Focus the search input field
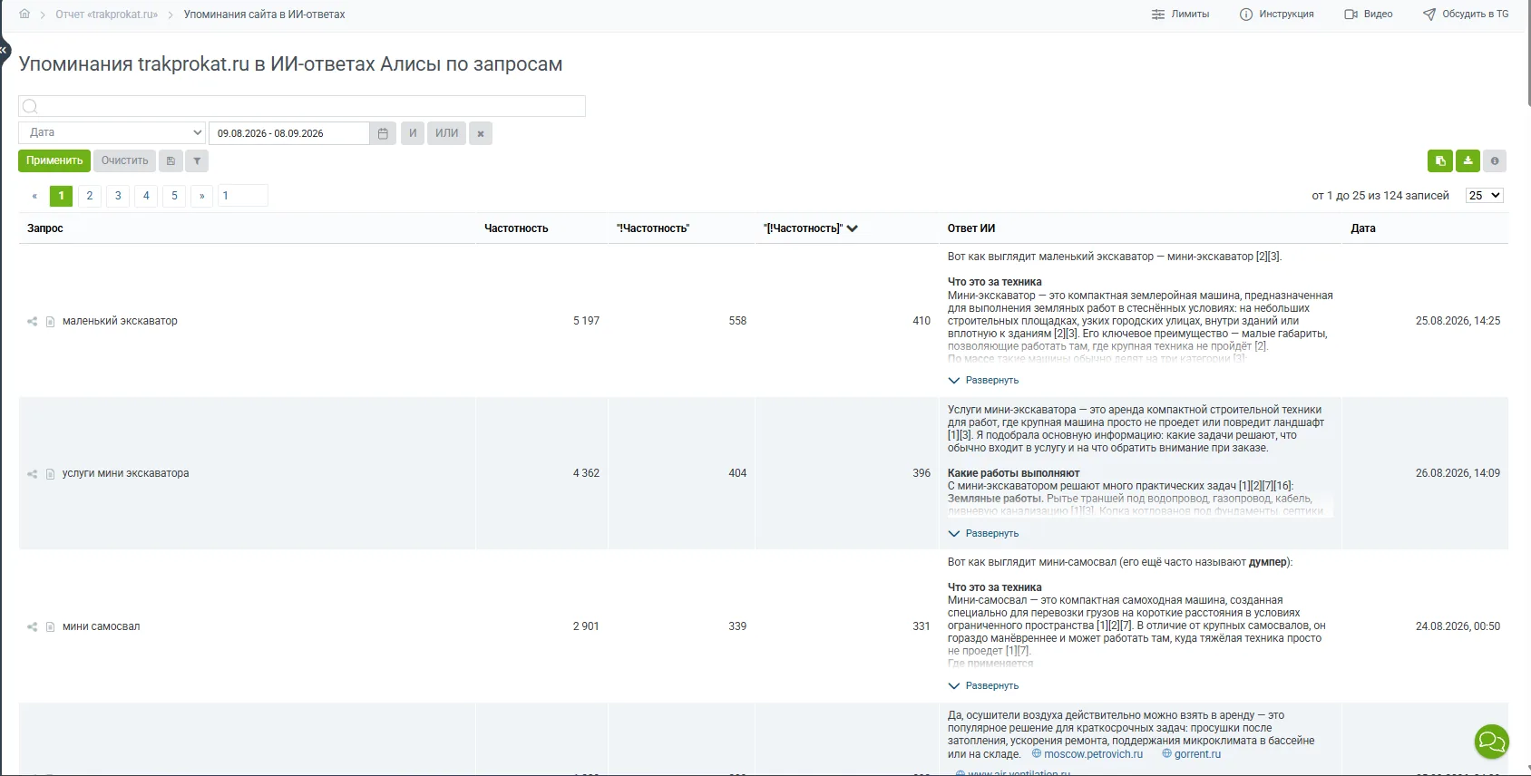Screen dimensions: 1531x776 tap(302, 106)
